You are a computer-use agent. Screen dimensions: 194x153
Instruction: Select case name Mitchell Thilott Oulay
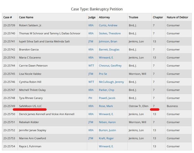(32, 90)
